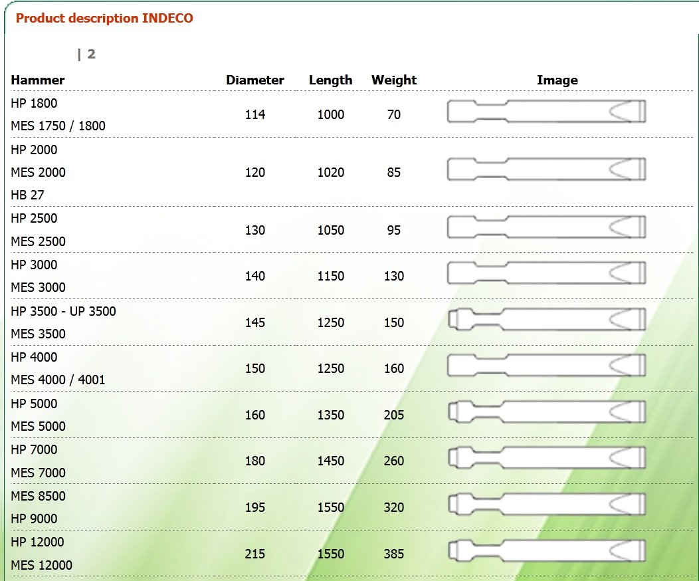Click the Product description INDECO heading
This screenshot has width=699, height=581.
[x=104, y=19]
